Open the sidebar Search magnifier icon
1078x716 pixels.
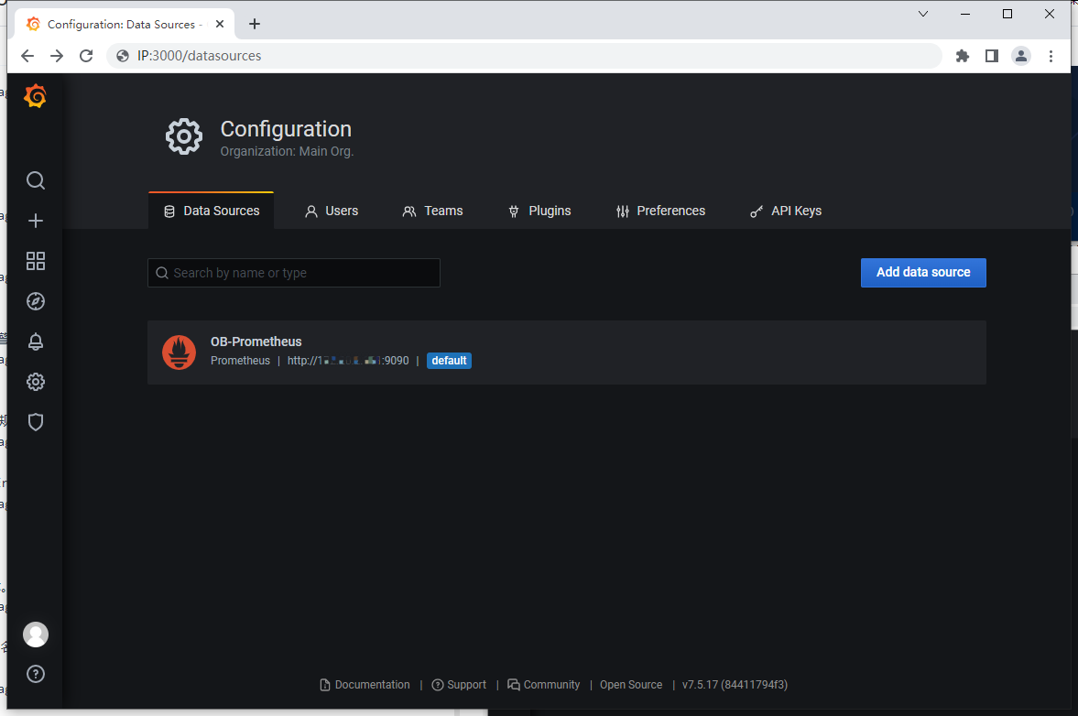point(36,180)
